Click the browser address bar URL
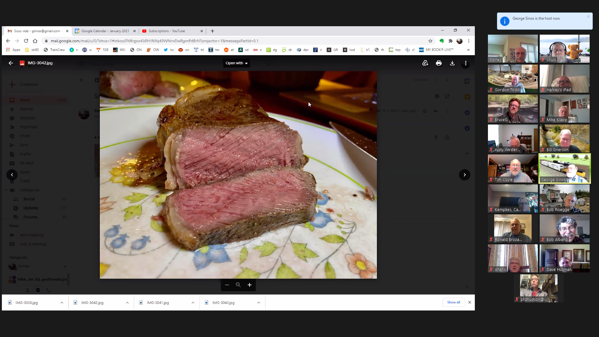Screen dimensions: 599x337 pos(154,41)
